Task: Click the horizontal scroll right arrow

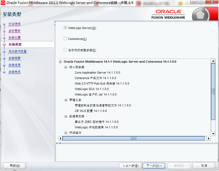Action: click(209, 138)
